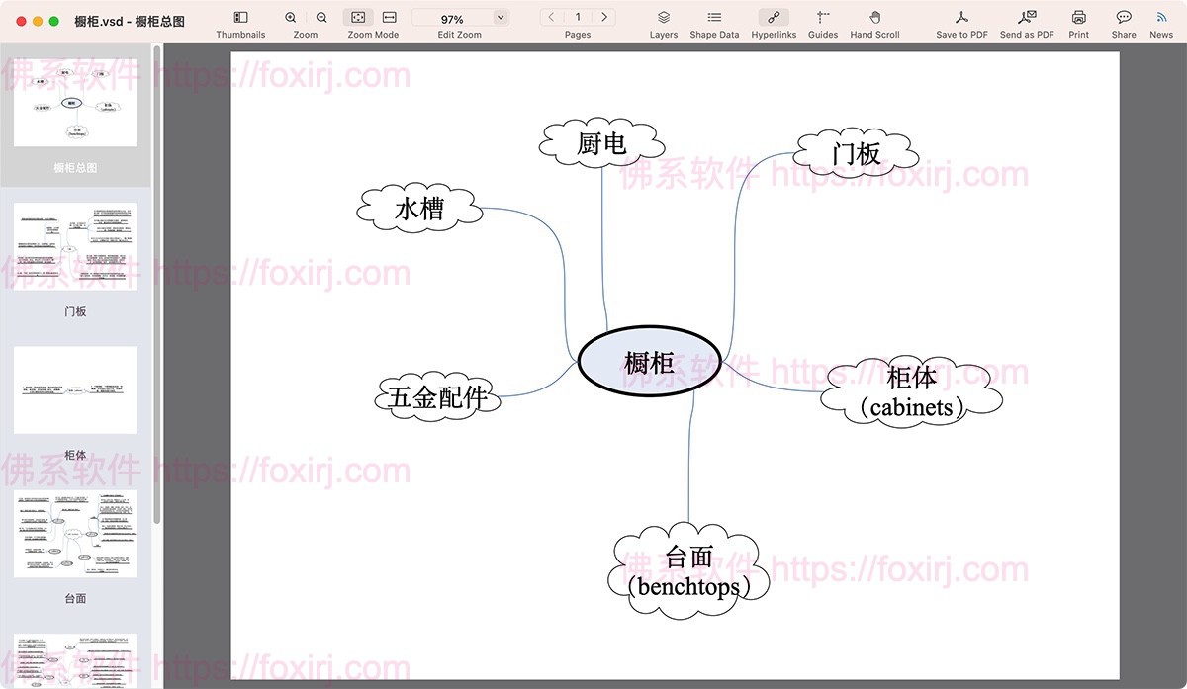This screenshot has width=1187, height=689.
Task: Select fit-width zoom mode
Action: (389, 18)
